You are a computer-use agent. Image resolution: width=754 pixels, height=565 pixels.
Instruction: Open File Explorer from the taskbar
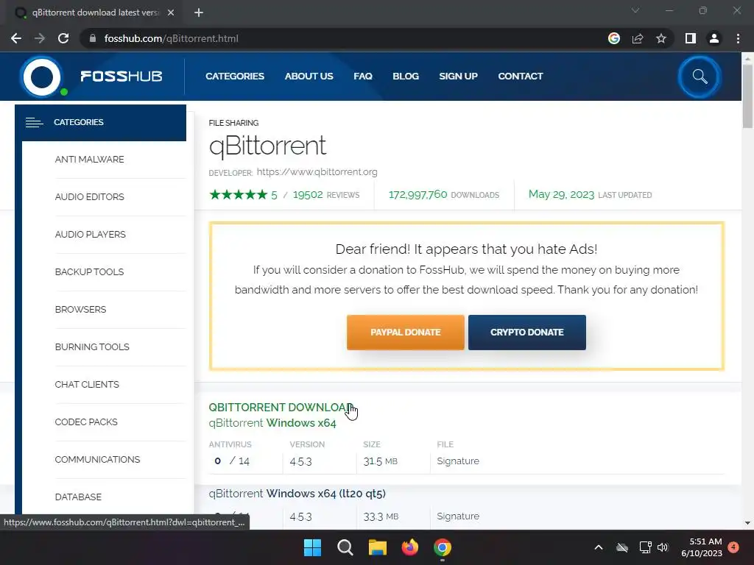378,547
